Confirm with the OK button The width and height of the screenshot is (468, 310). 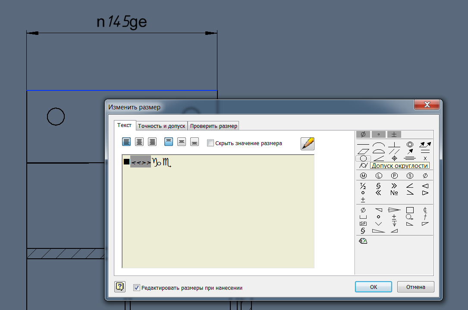click(x=374, y=287)
